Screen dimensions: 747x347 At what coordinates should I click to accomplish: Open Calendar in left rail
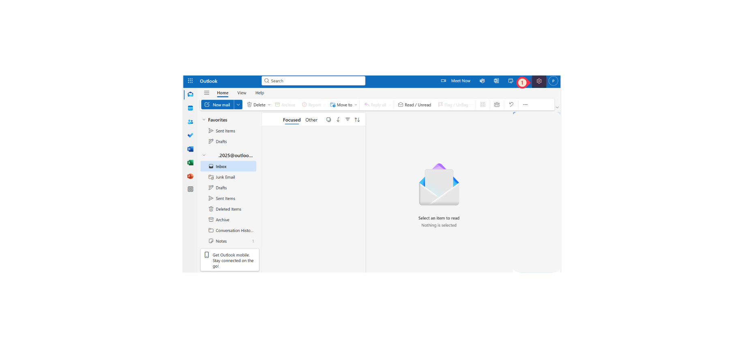(x=190, y=108)
